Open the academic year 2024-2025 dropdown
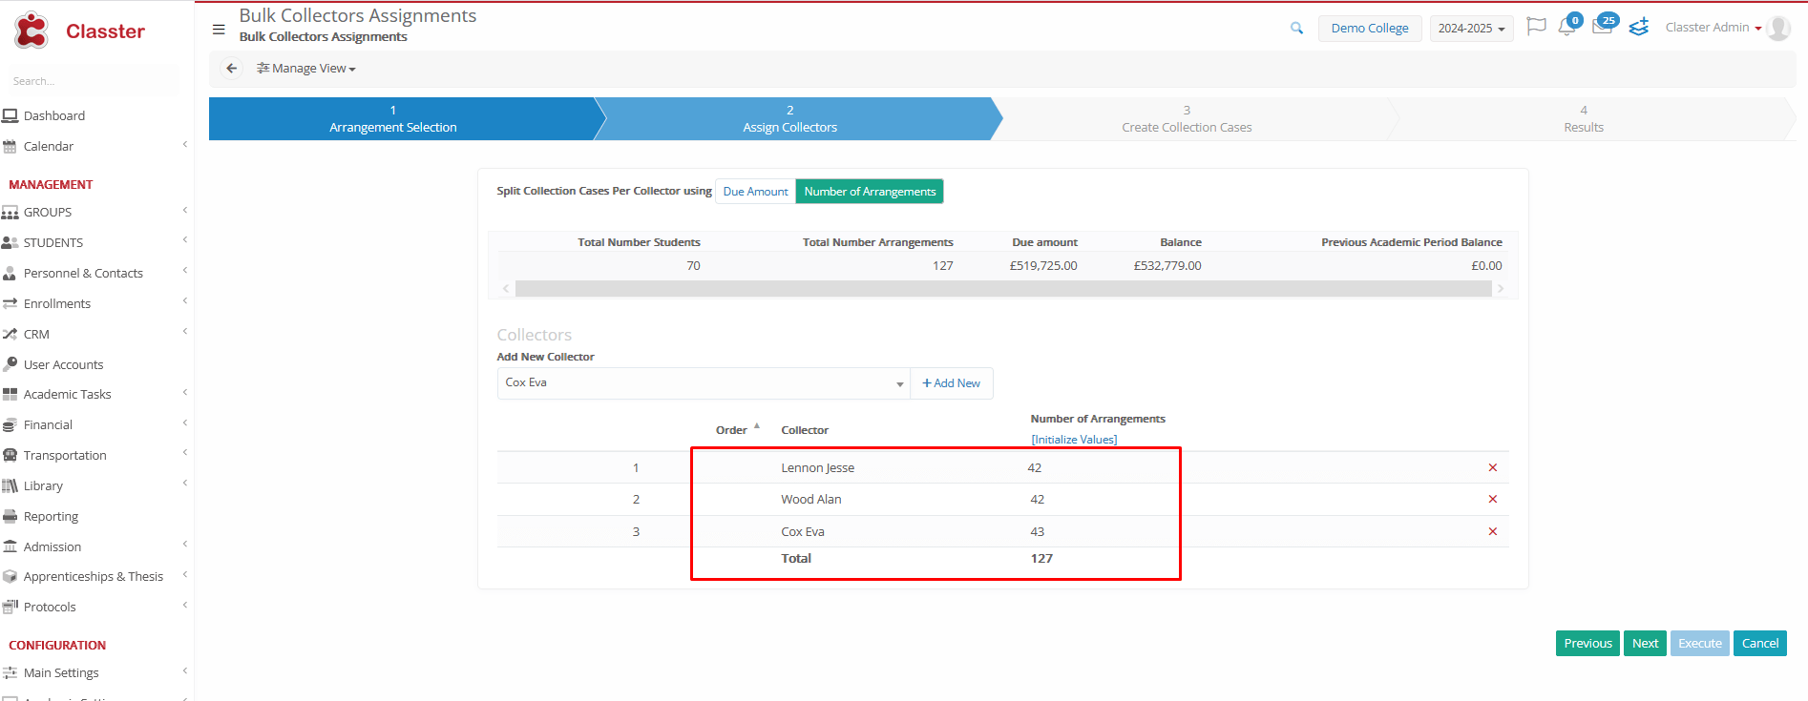The height and width of the screenshot is (701, 1808). pos(1471,29)
